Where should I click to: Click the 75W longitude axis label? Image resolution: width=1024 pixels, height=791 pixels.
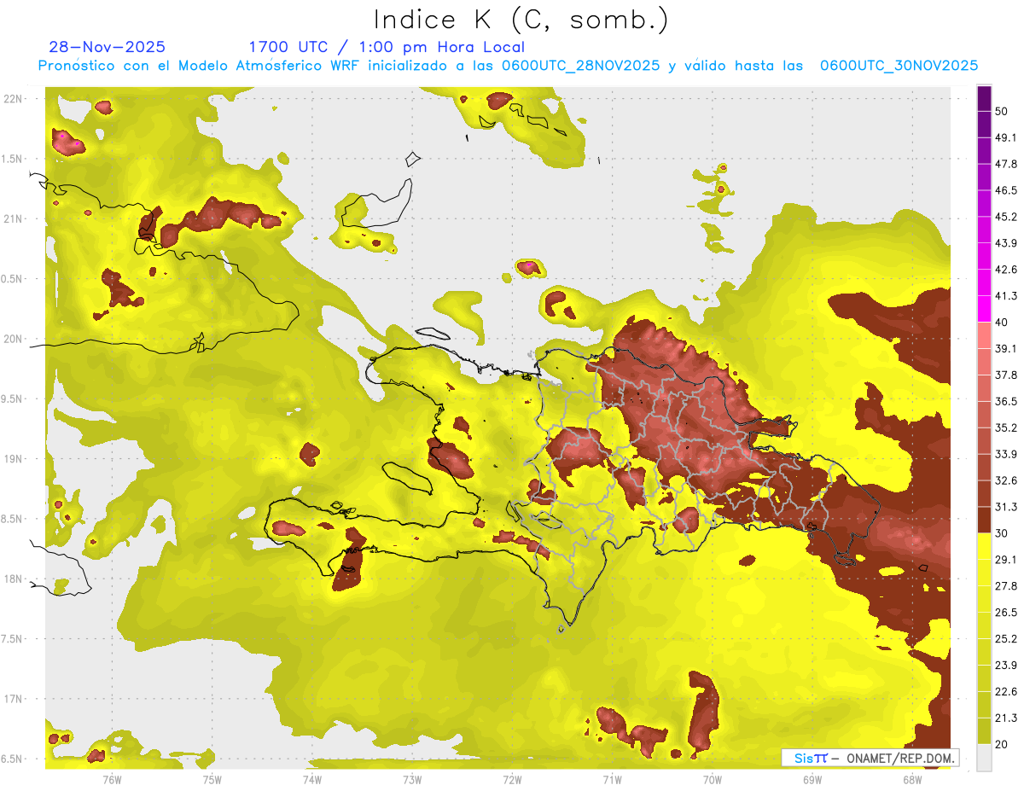[x=212, y=779]
